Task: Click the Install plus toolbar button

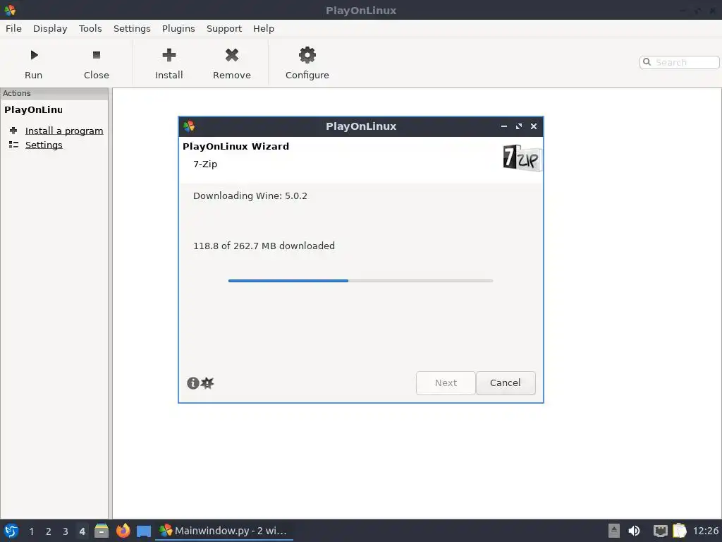Action: (169, 64)
